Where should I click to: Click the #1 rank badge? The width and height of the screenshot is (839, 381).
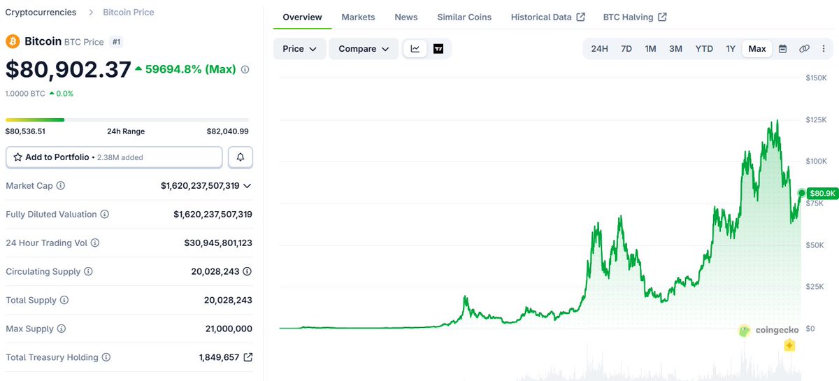pos(116,42)
